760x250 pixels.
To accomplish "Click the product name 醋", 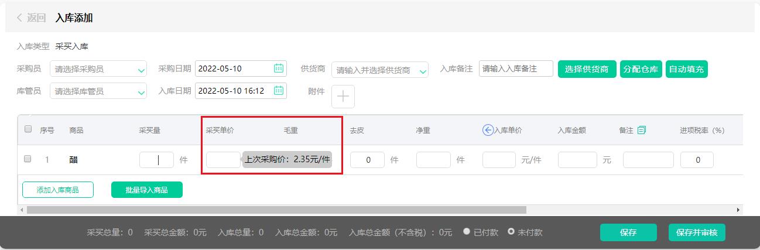I will click(x=73, y=160).
